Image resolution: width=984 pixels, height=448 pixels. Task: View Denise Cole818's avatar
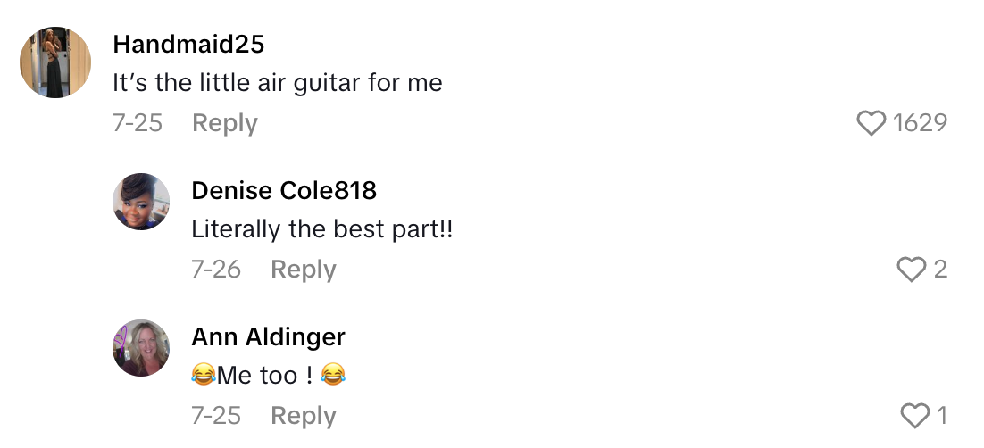coord(141,202)
